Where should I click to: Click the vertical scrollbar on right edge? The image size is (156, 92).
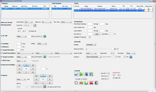(154, 45)
